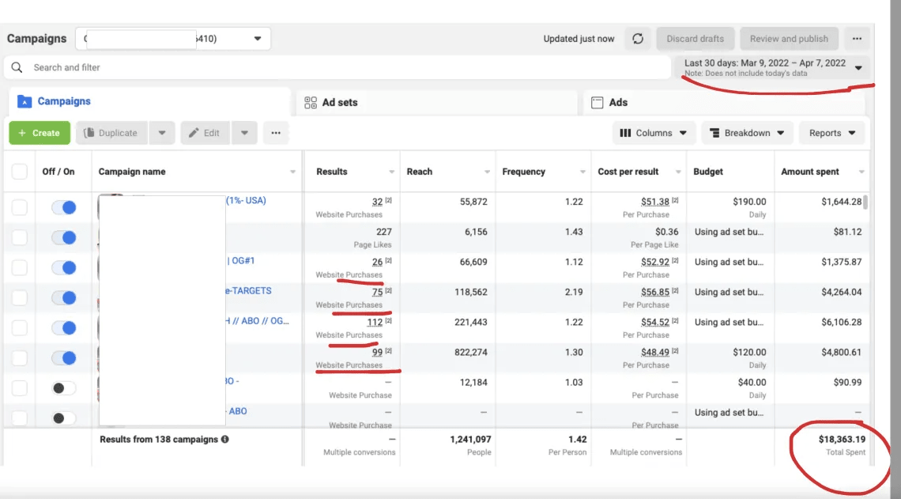Click the Ads tab square icon

tap(598, 102)
